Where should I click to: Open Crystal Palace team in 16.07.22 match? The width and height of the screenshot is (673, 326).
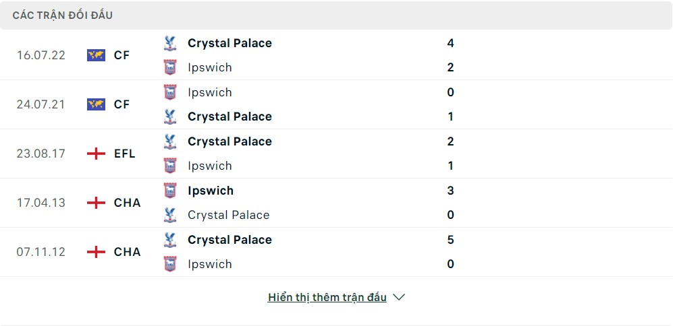(230, 43)
